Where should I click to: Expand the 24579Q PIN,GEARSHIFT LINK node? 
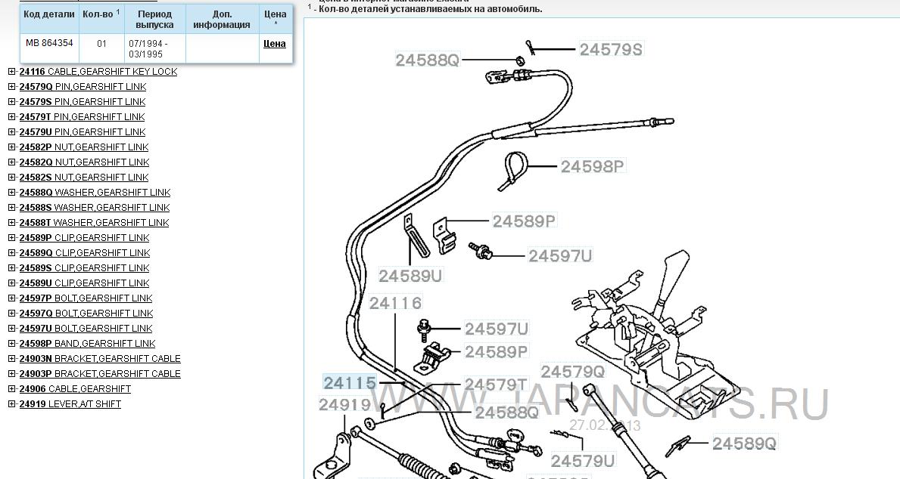(11, 87)
